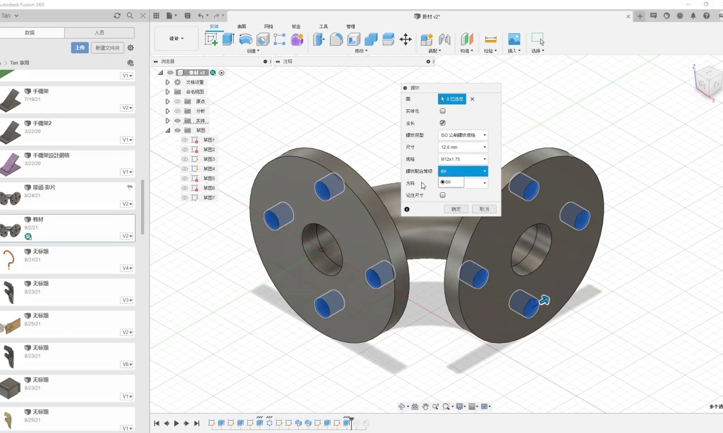
Task: Open version dropdown V2 for 教材
Action: click(x=127, y=236)
